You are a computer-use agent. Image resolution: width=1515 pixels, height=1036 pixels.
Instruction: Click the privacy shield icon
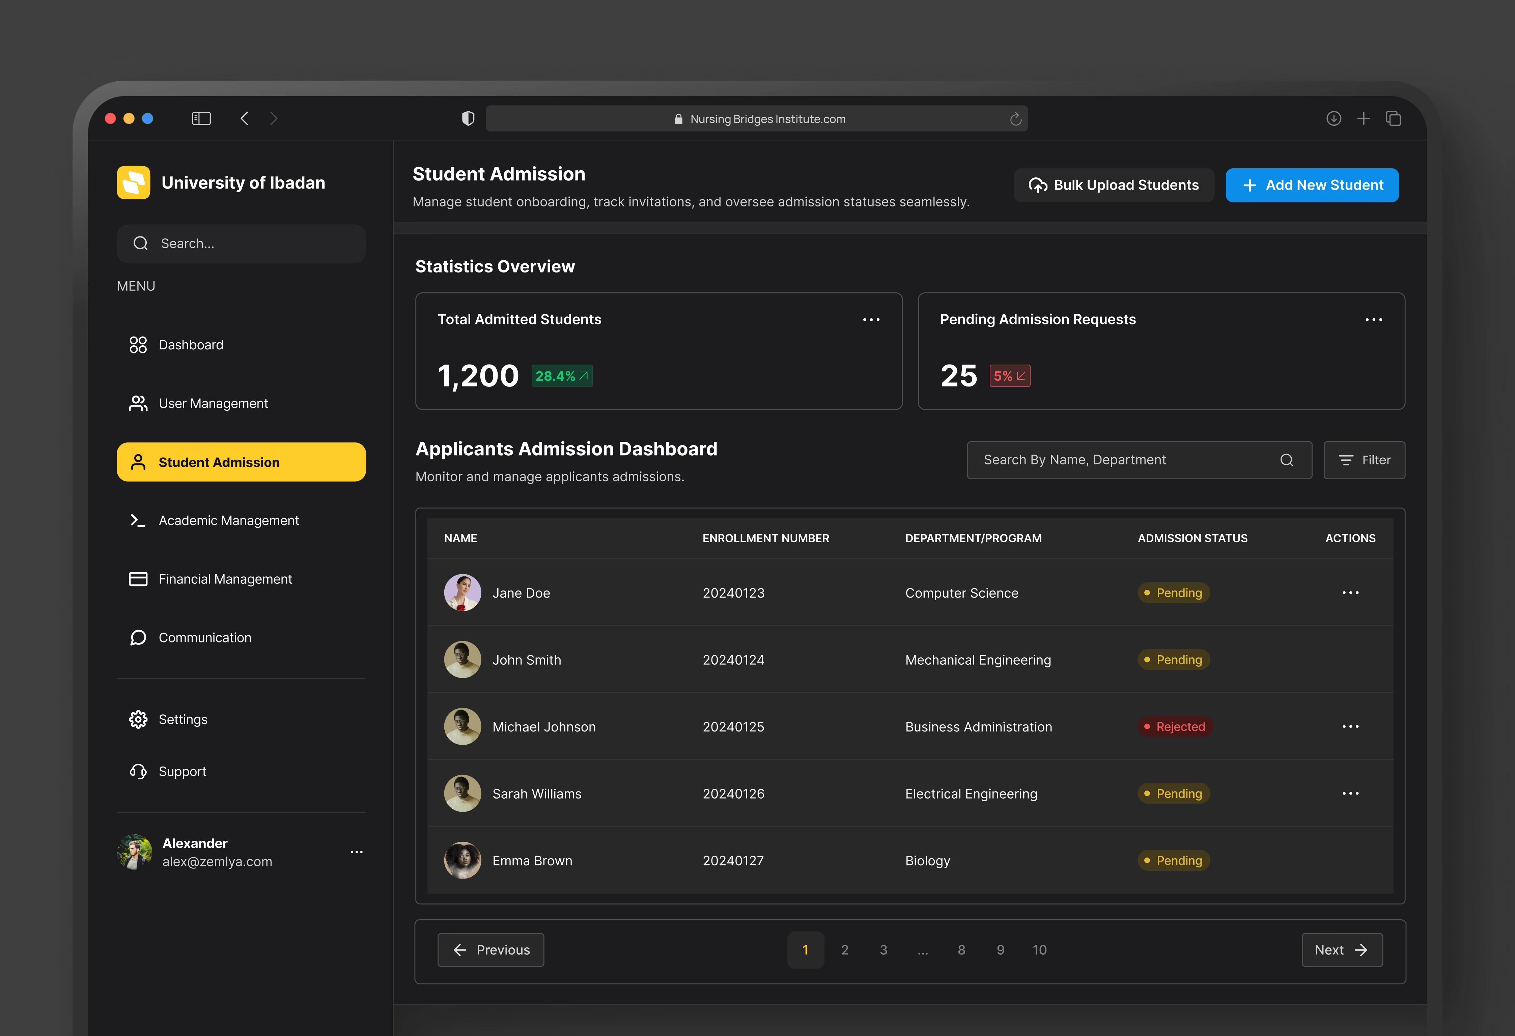(x=468, y=119)
